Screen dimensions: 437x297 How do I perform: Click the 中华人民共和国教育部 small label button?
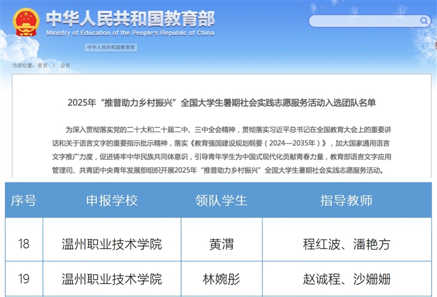111,47
